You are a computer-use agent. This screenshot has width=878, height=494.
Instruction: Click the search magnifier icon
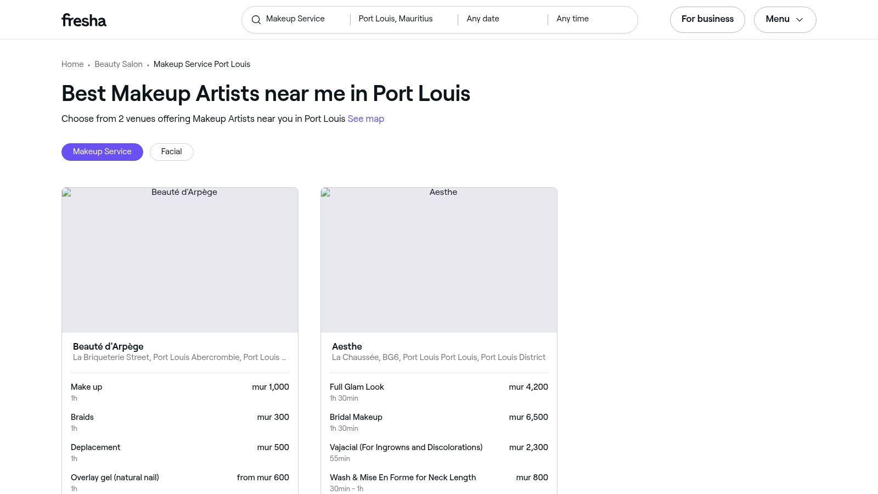256,20
